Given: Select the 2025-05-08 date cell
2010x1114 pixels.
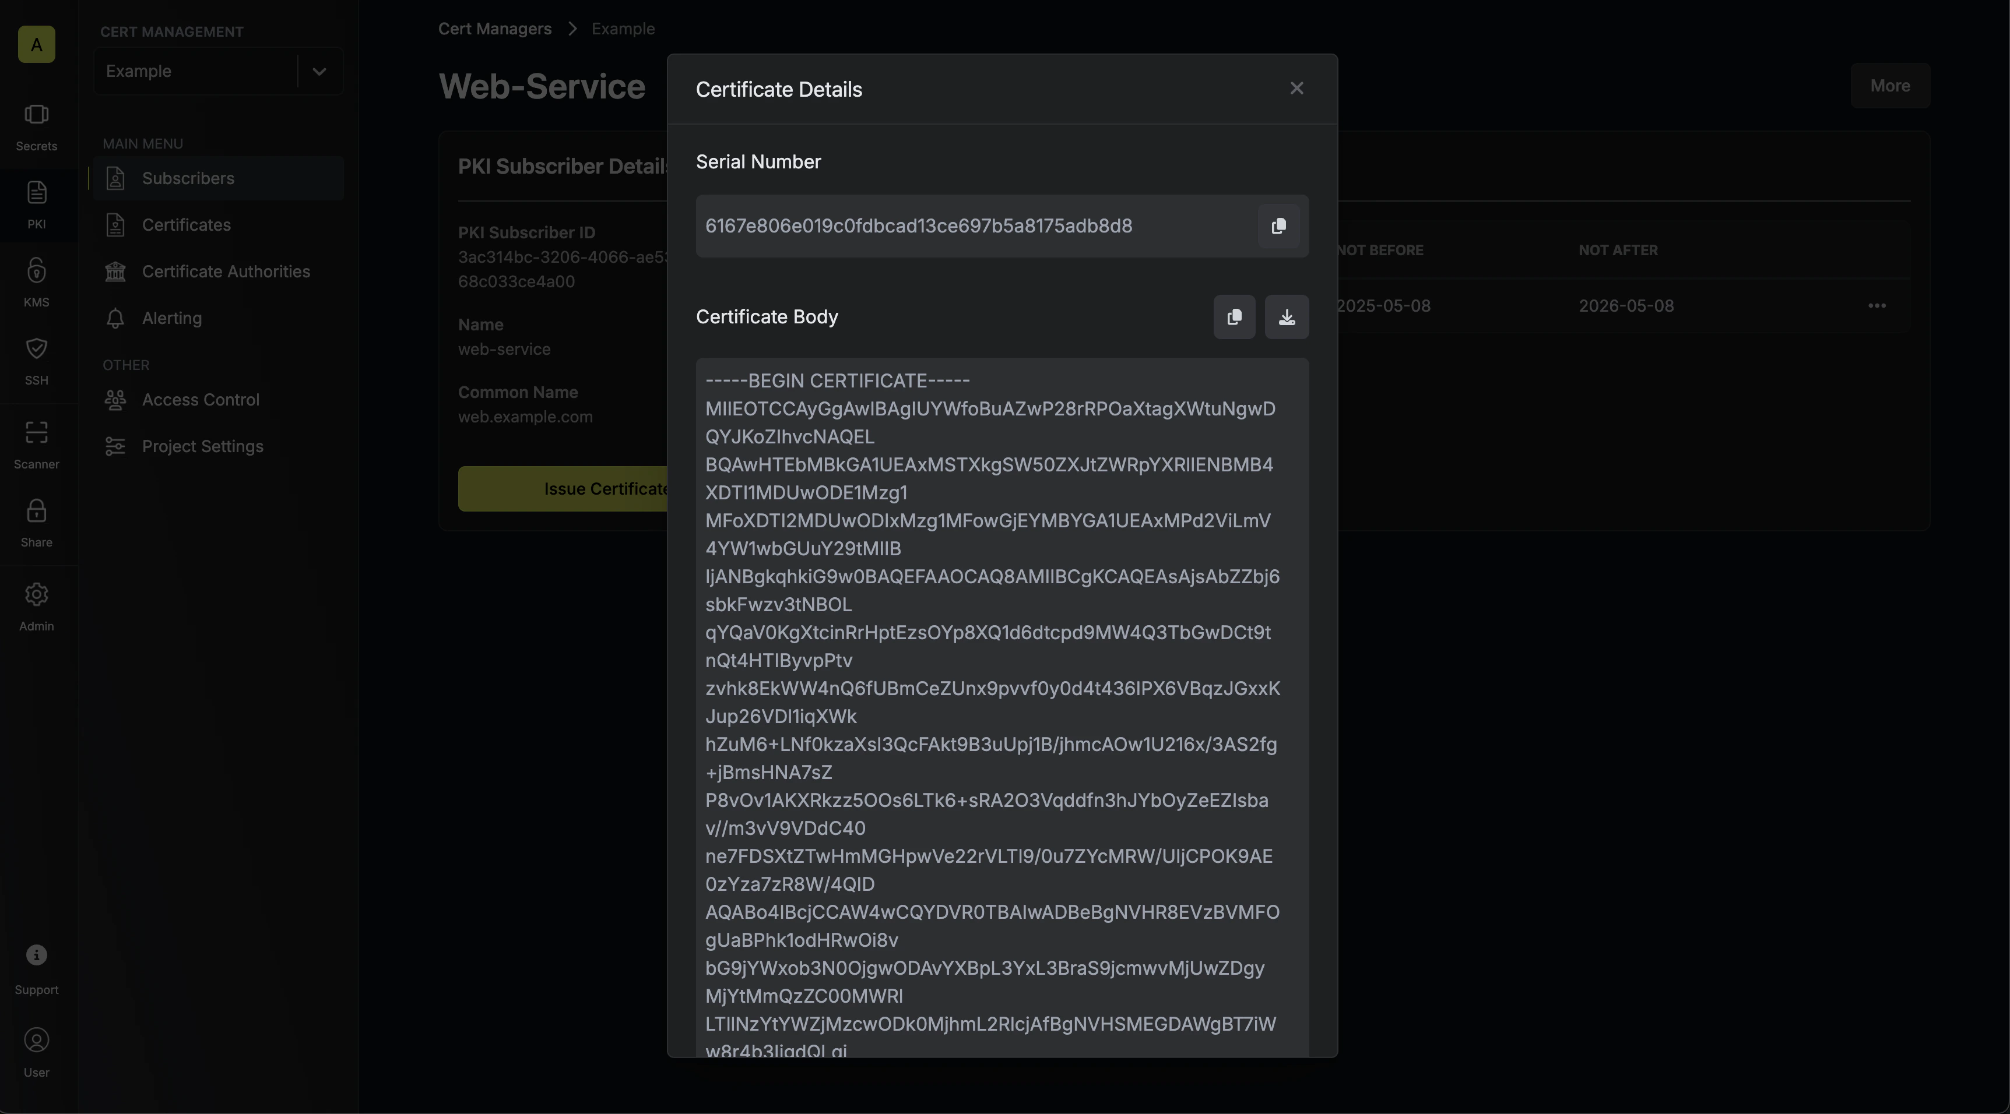Looking at the screenshot, I should point(1384,306).
